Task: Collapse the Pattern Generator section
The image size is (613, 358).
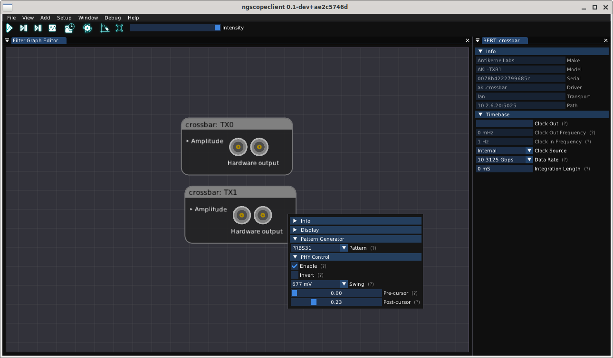Action: click(356, 239)
